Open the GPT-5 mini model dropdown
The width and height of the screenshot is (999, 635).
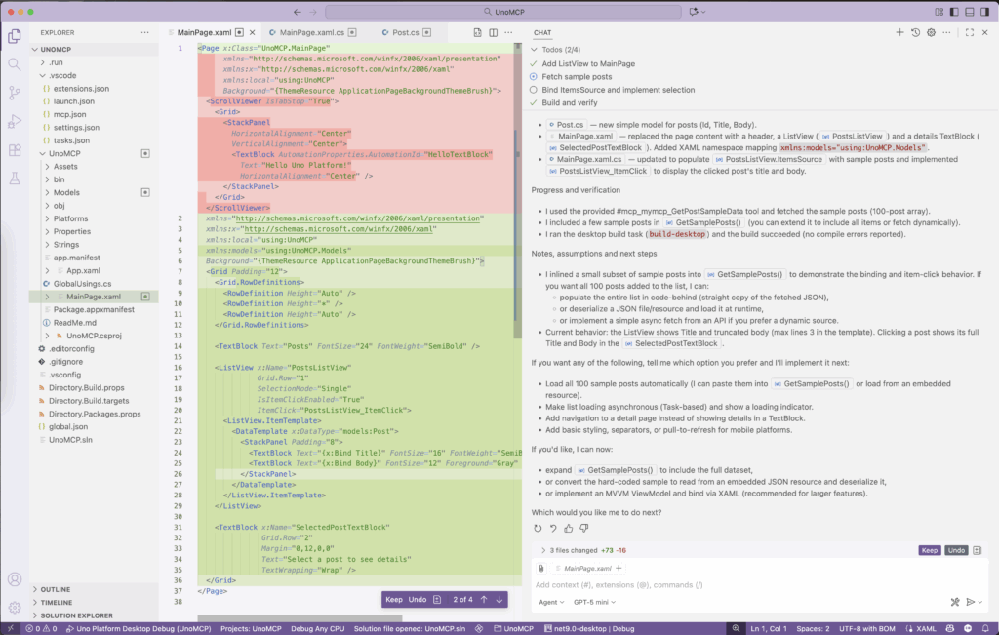click(595, 603)
